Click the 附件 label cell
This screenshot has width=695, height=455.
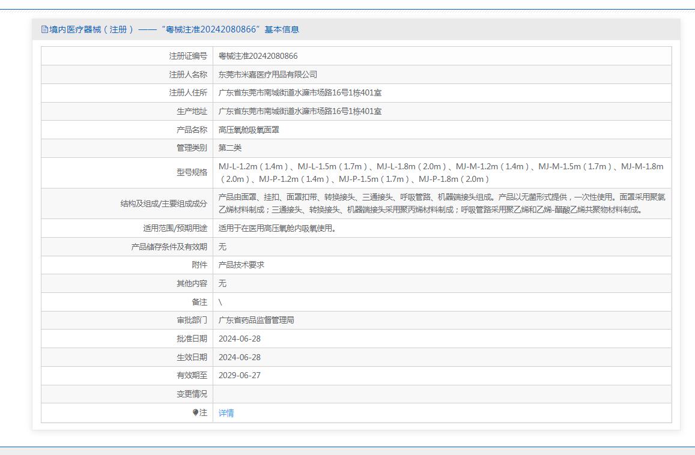coord(127,265)
